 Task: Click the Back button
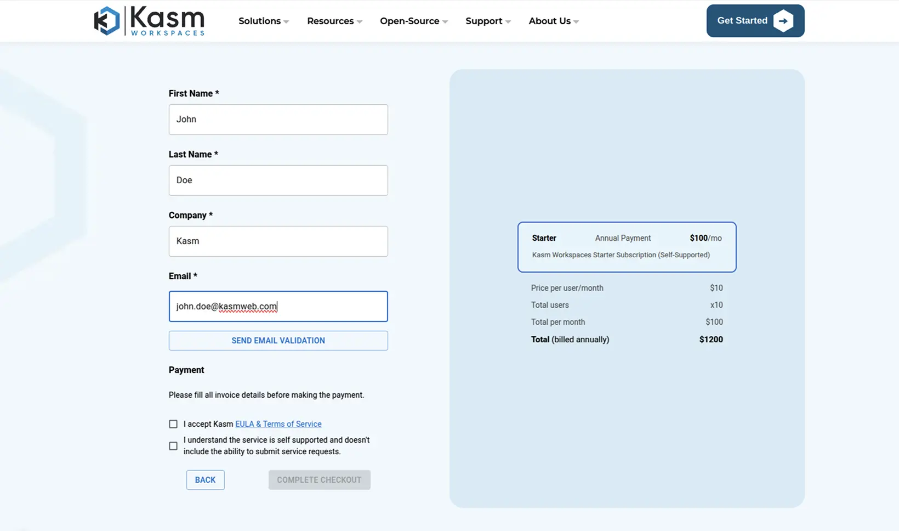(x=205, y=480)
